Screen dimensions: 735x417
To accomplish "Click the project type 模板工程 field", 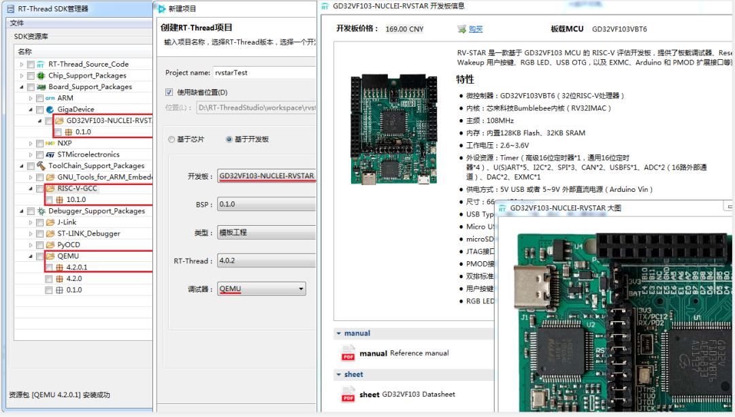I will pyautogui.click(x=267, y=233).
